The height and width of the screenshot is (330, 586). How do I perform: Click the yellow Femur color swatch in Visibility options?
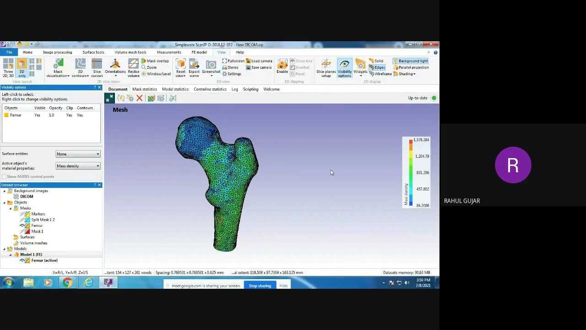(6, 115)
